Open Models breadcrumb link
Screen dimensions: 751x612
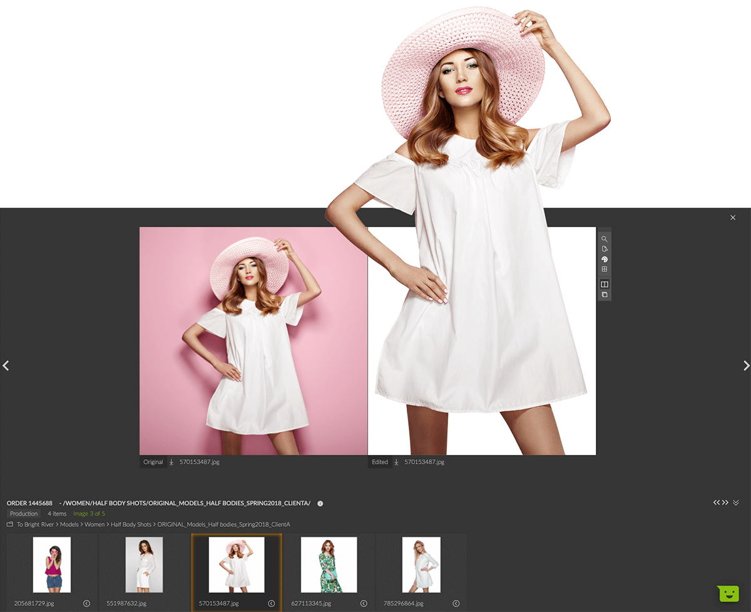pyautogui.click(x=69, y=524)
